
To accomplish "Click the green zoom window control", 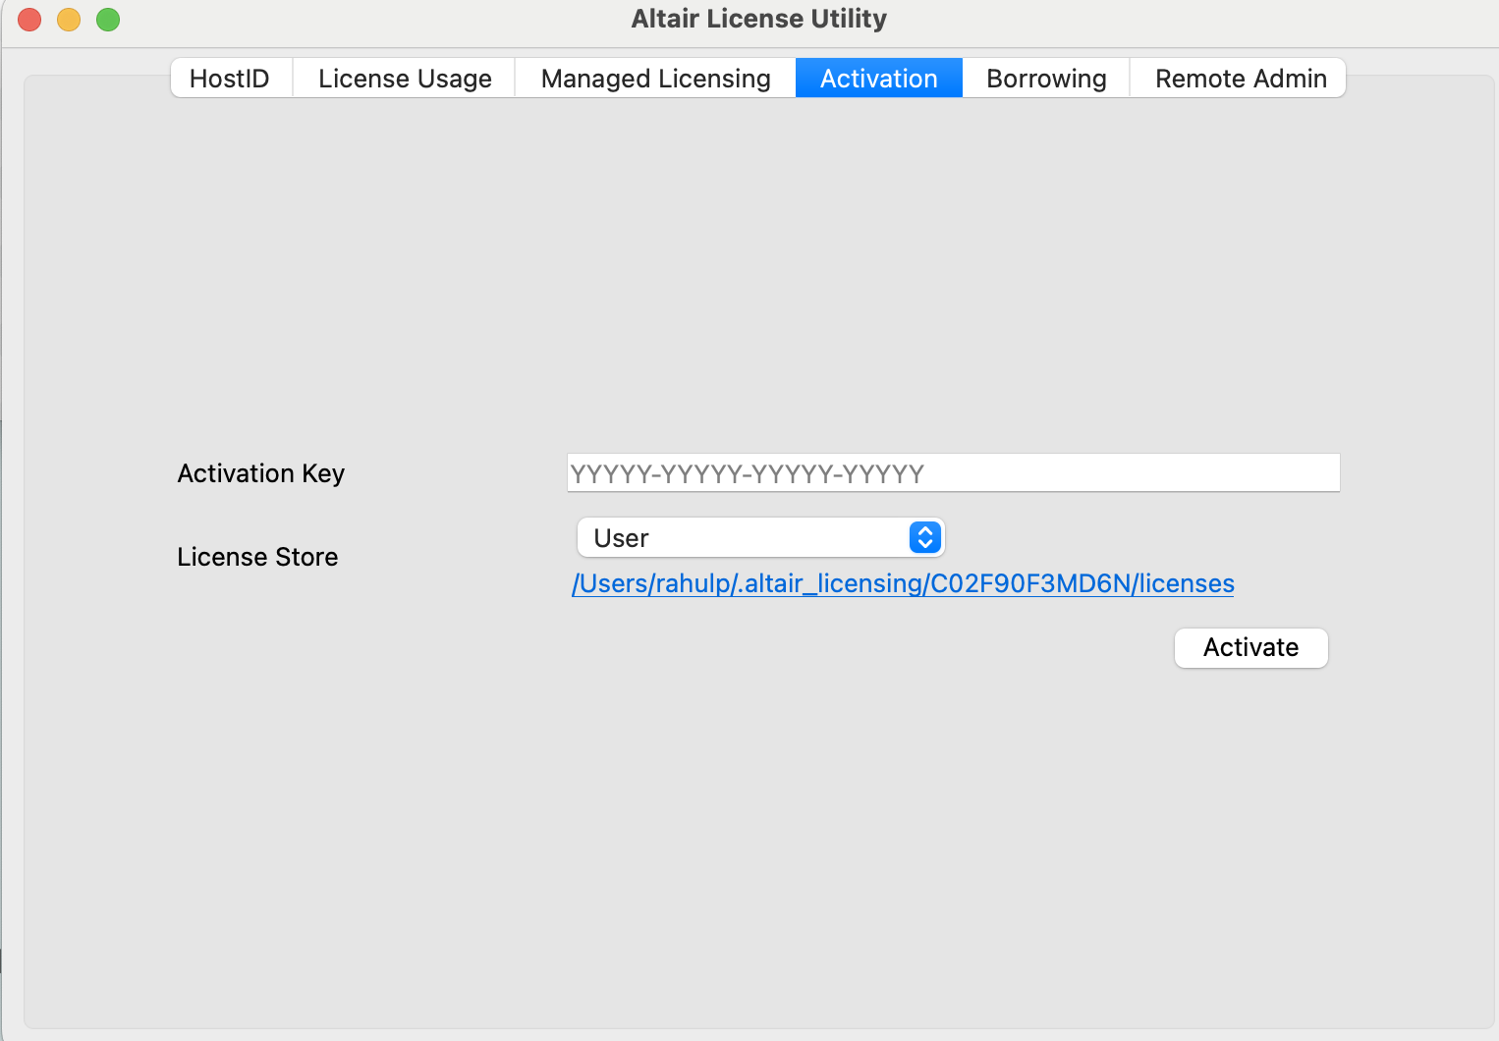I will [x=108, y=19].
